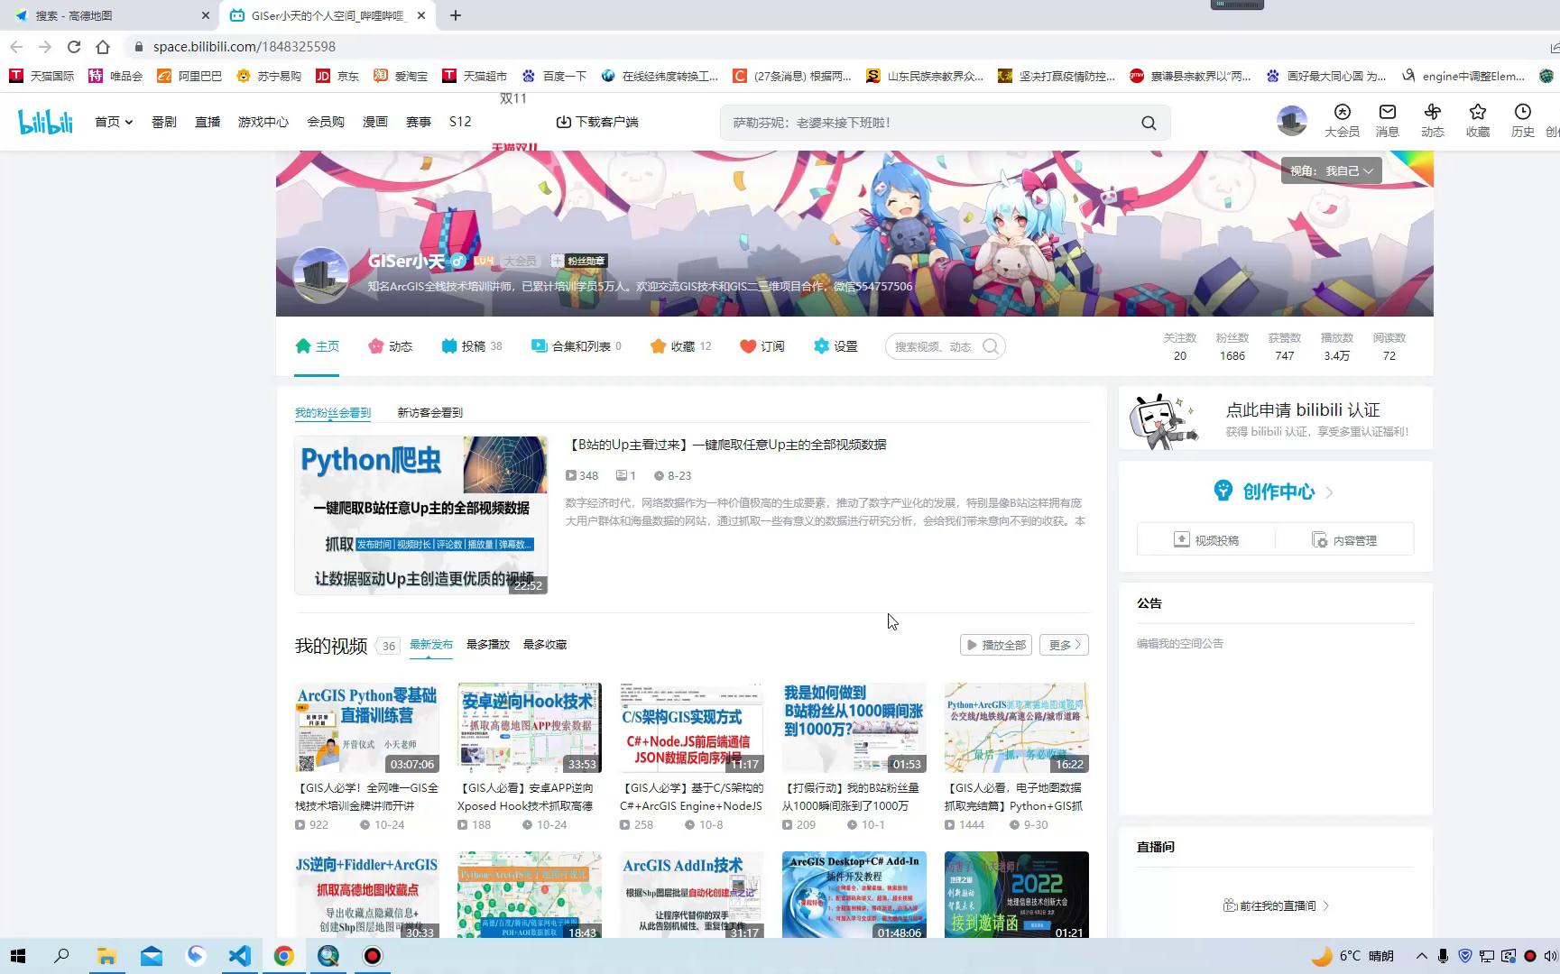The height and width of the screenshot is (974, 1560).
Task: Select the 最多播放 sorting option
Action: [x=487, y=644]
